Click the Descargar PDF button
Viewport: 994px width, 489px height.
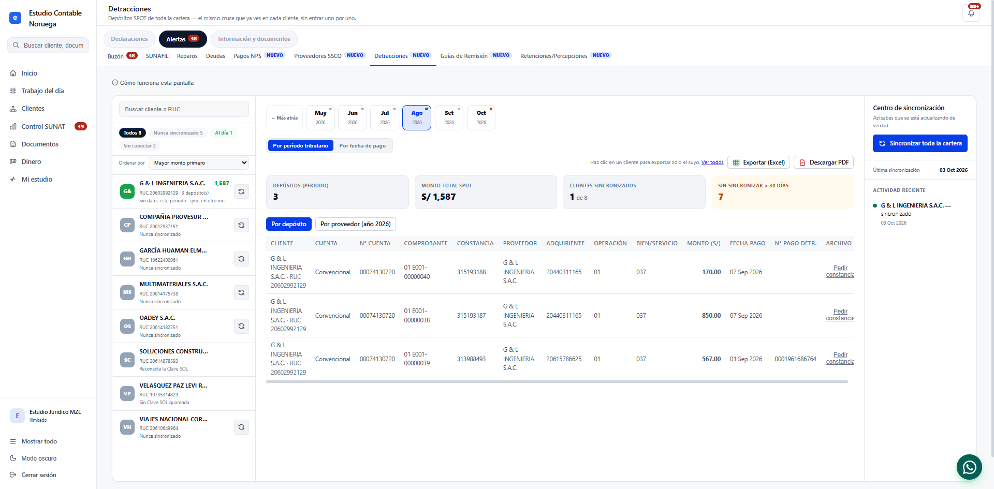824,162
